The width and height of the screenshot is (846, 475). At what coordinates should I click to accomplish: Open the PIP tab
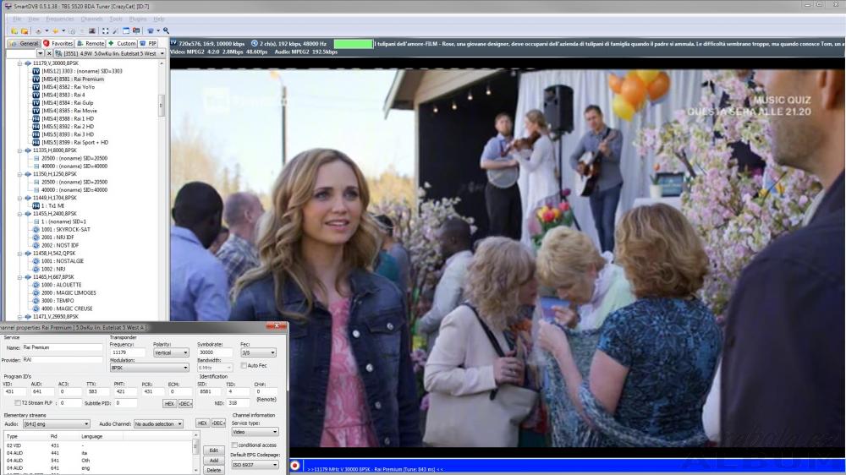click(148, 43)
